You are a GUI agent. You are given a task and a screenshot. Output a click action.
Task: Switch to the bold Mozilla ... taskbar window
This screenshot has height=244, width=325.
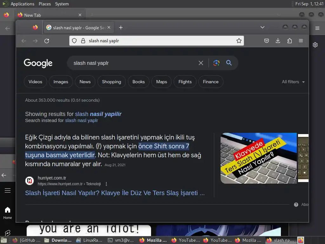pos(153,240)
